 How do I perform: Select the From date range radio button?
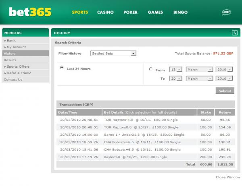pyautogui.click(x=151, y=69)
